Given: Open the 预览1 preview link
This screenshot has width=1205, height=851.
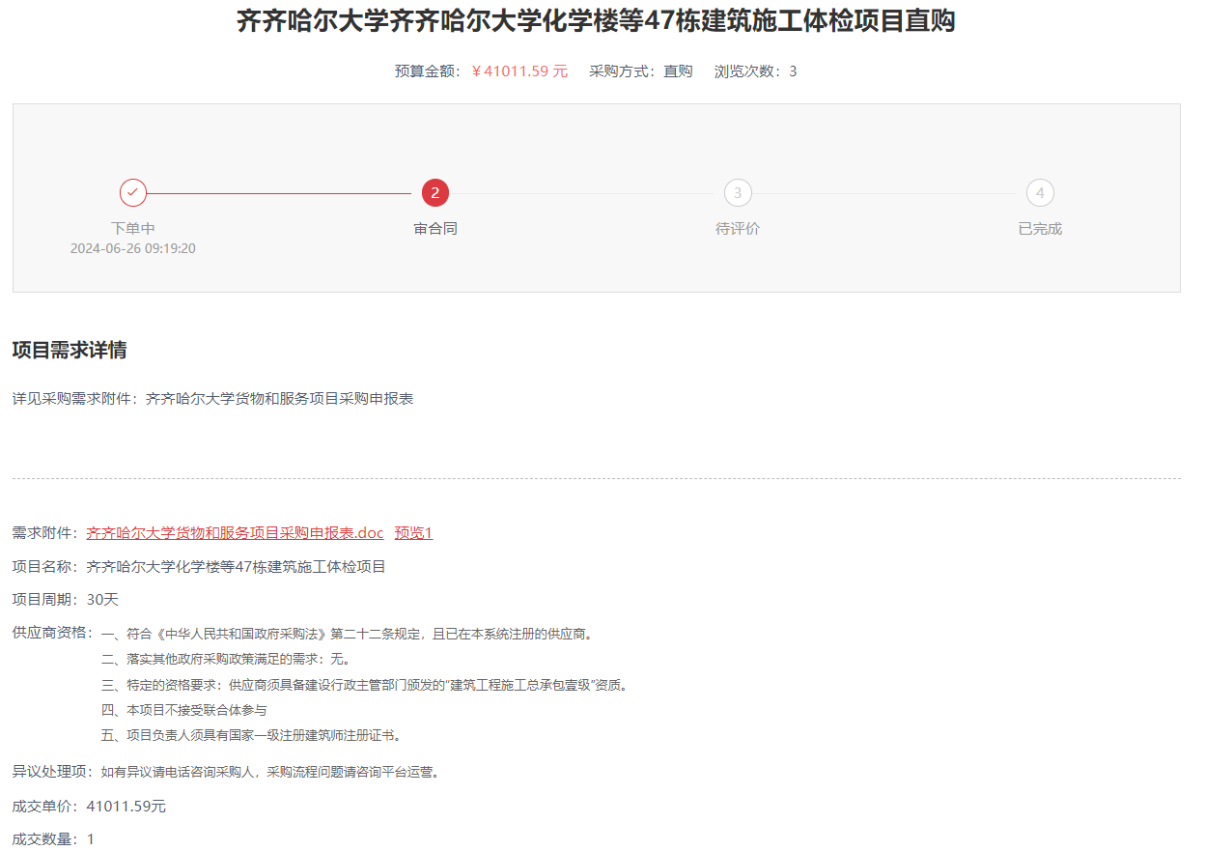Looking at the screenshot, I should 413,533.
